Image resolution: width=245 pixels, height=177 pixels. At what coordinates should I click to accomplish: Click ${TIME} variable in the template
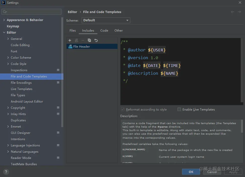pos(172,65)
